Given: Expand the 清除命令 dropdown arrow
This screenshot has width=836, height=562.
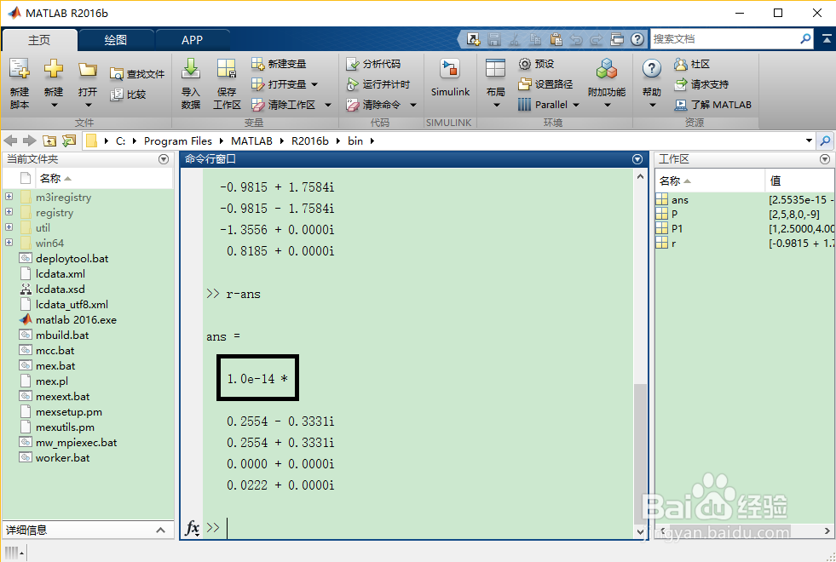Looking at the screenshot, I should [x=413, y=105].
